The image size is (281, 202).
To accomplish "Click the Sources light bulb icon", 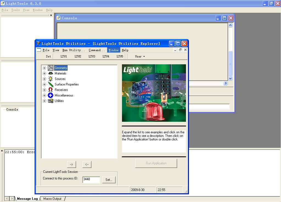I will pyautogui.click(x=51, y=79).
